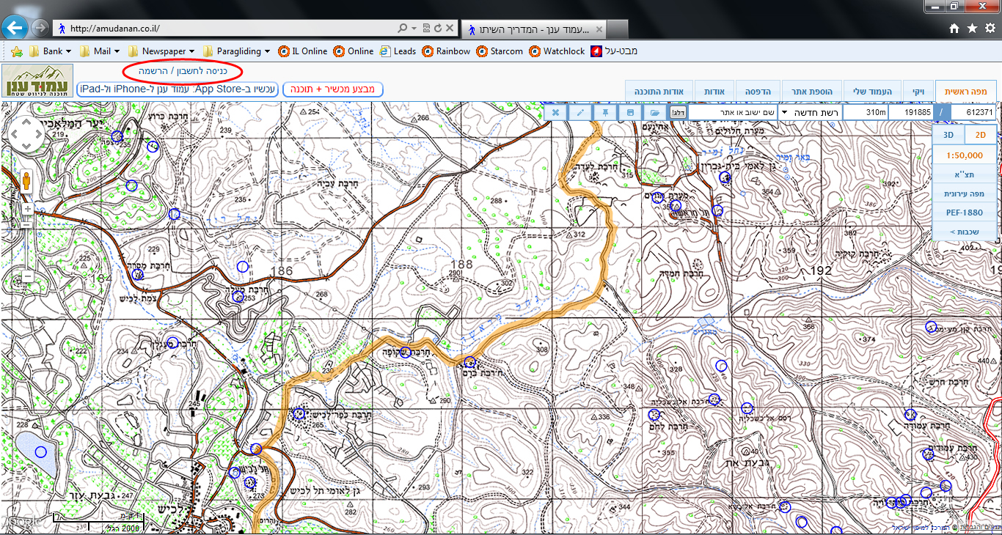Open the אודות about tab
1002x535 pixels.
(x=714, y=91)
